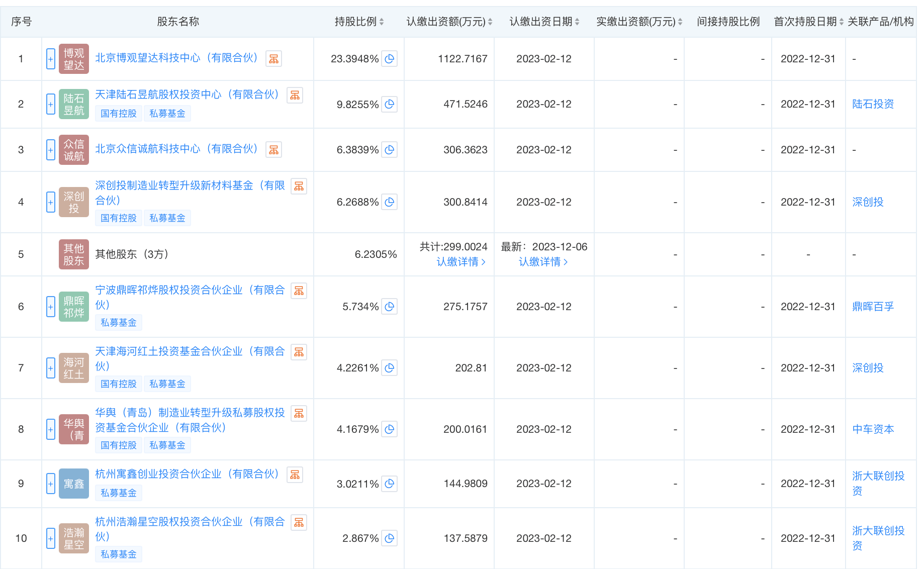Click the 国有控股 tag under 天津海河红土
The image size is (924, 569).
pyautogui.click(x=119, y=384)
